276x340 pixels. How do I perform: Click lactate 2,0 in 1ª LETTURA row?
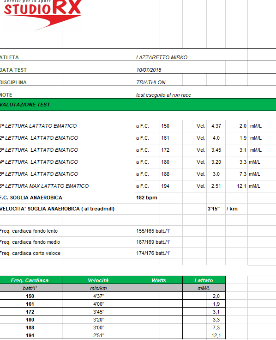(x=243, y=126)
